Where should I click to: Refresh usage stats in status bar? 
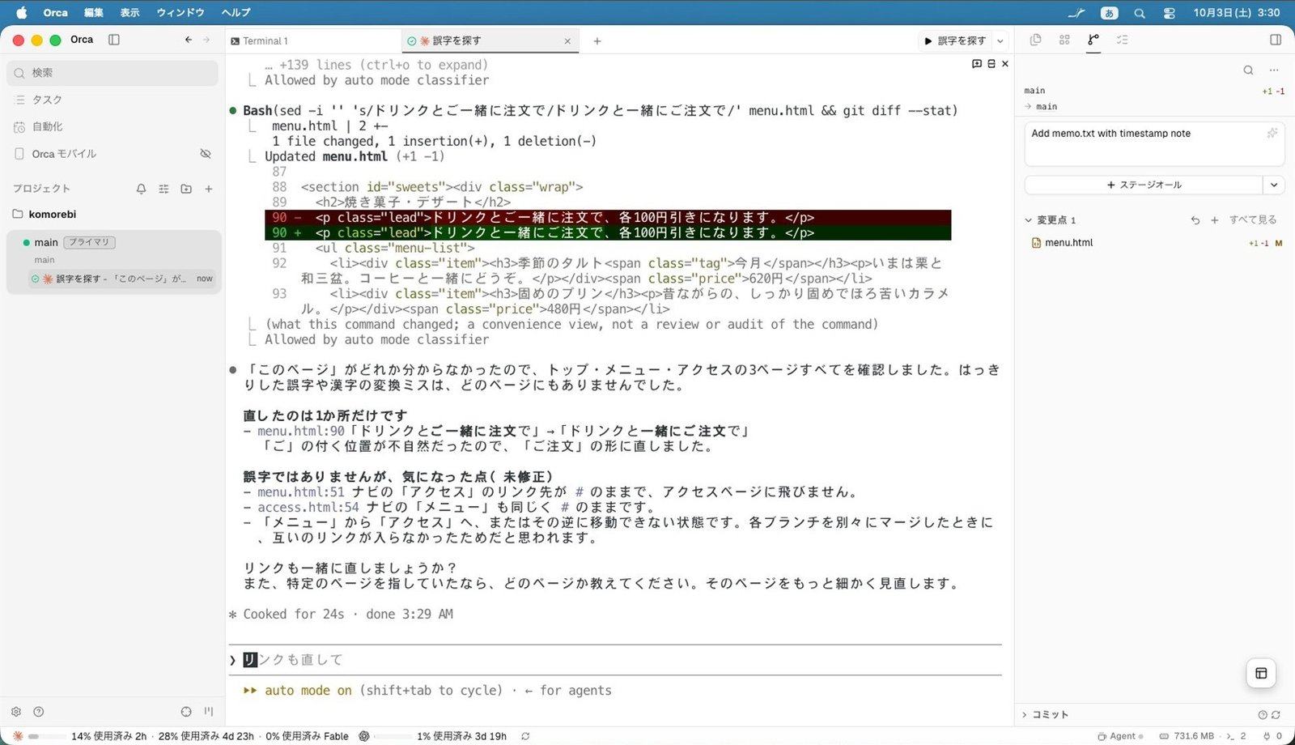[x=525, y=736]
